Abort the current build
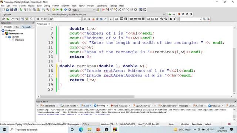 click(x=70, y=10)
